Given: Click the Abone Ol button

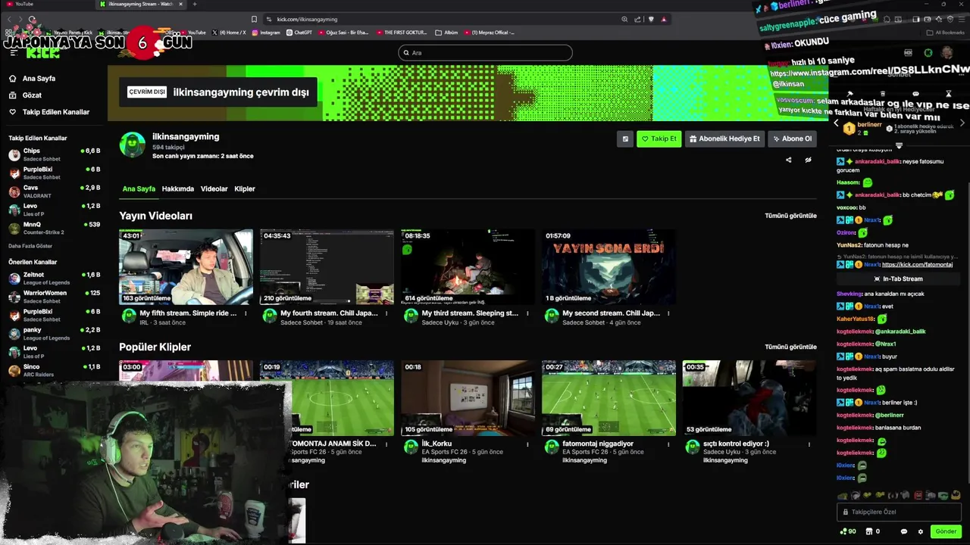Looking at the screenshot, I should point(792,139).
